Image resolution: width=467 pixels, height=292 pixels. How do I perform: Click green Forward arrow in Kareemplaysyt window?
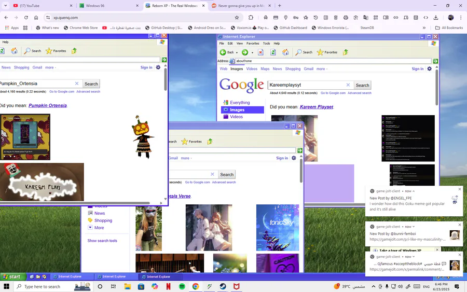point(245,52)
